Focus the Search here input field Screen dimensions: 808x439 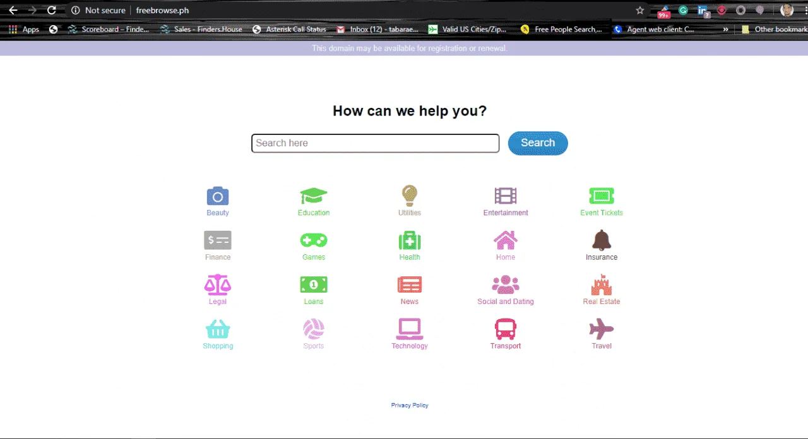click(x=376, y=143)
